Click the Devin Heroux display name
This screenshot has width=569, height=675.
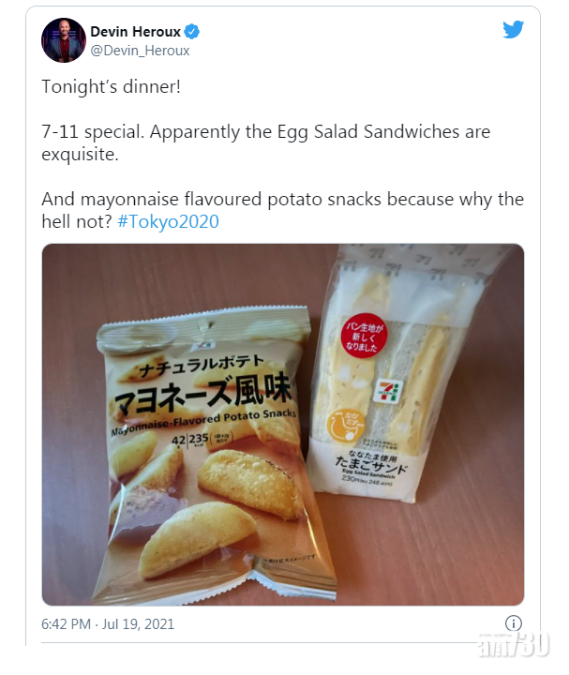click(135, 32)
